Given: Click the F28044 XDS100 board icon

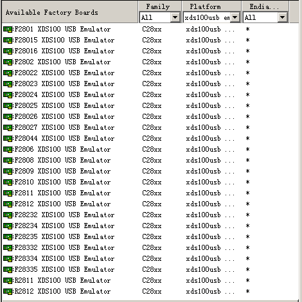Looking at the screenshot, I should coord(8,138).
